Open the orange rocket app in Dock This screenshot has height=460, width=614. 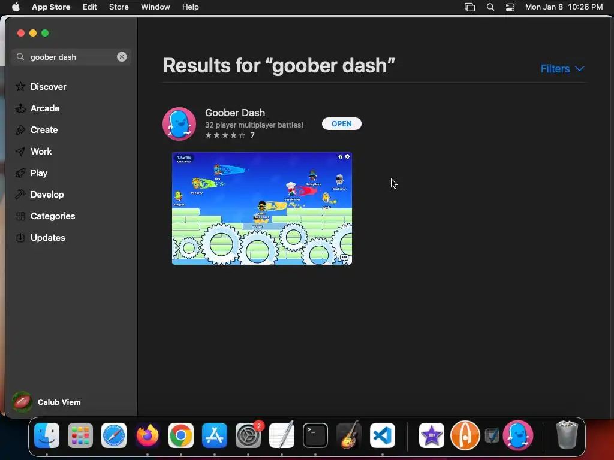465,435
